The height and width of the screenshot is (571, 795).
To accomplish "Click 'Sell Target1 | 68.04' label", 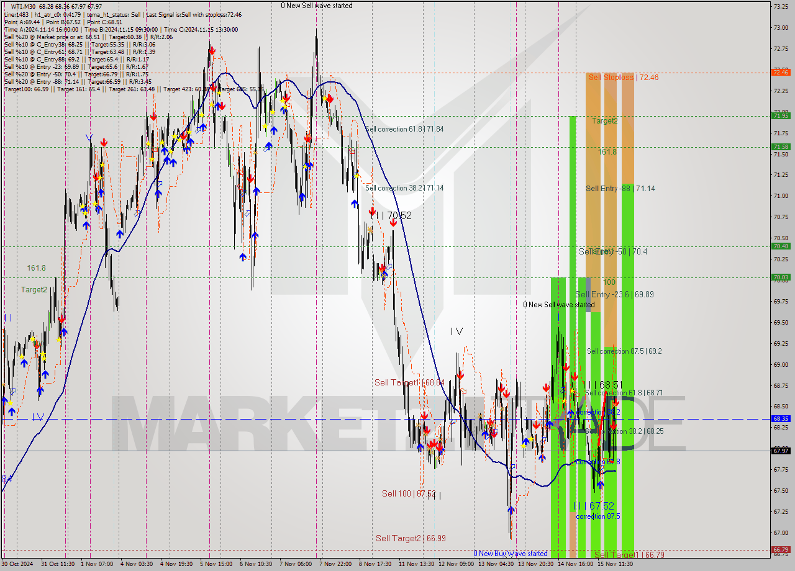I will click(409, 382).
